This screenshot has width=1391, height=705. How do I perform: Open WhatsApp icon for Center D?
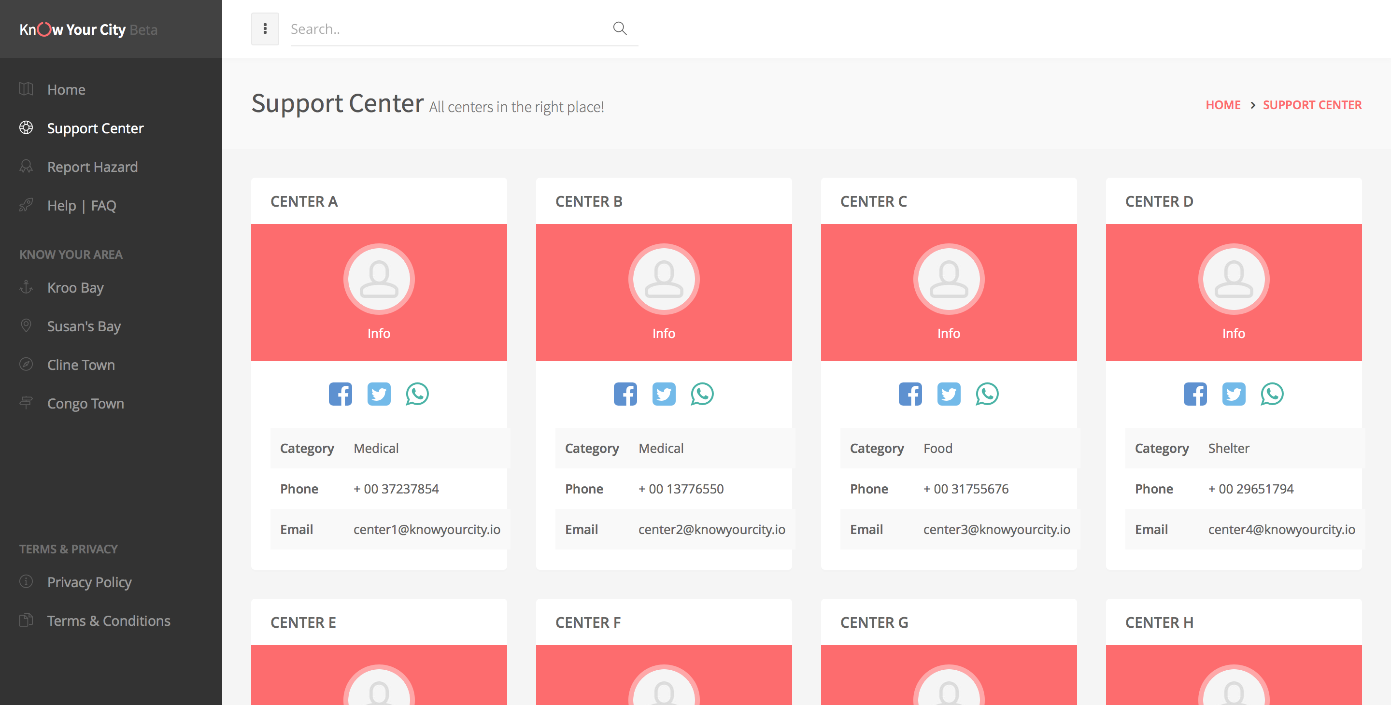coord(1272,394)
